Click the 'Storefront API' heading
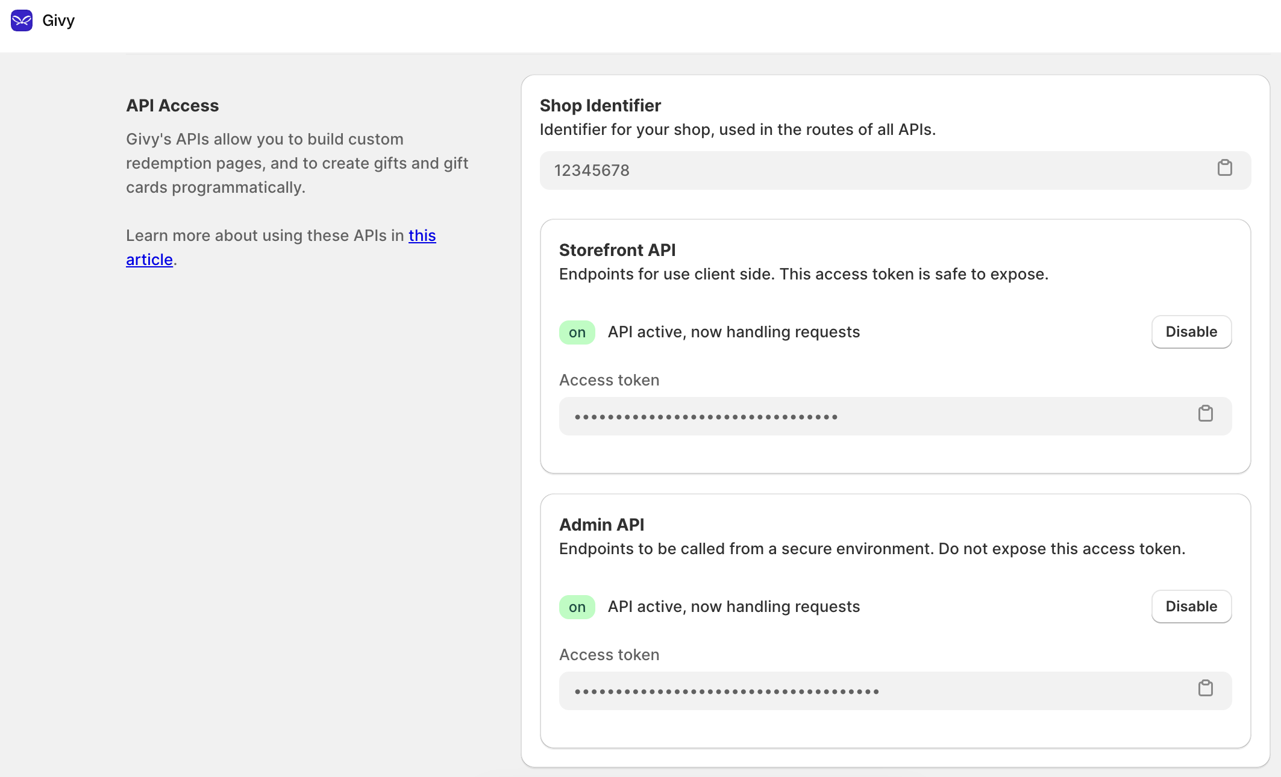The image size is (1281, 777). point(617,250)
